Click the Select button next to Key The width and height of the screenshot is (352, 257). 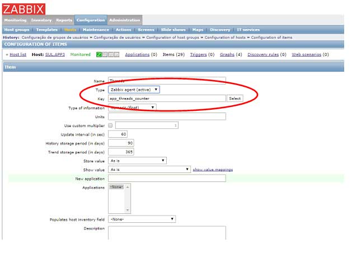[235, 99]
